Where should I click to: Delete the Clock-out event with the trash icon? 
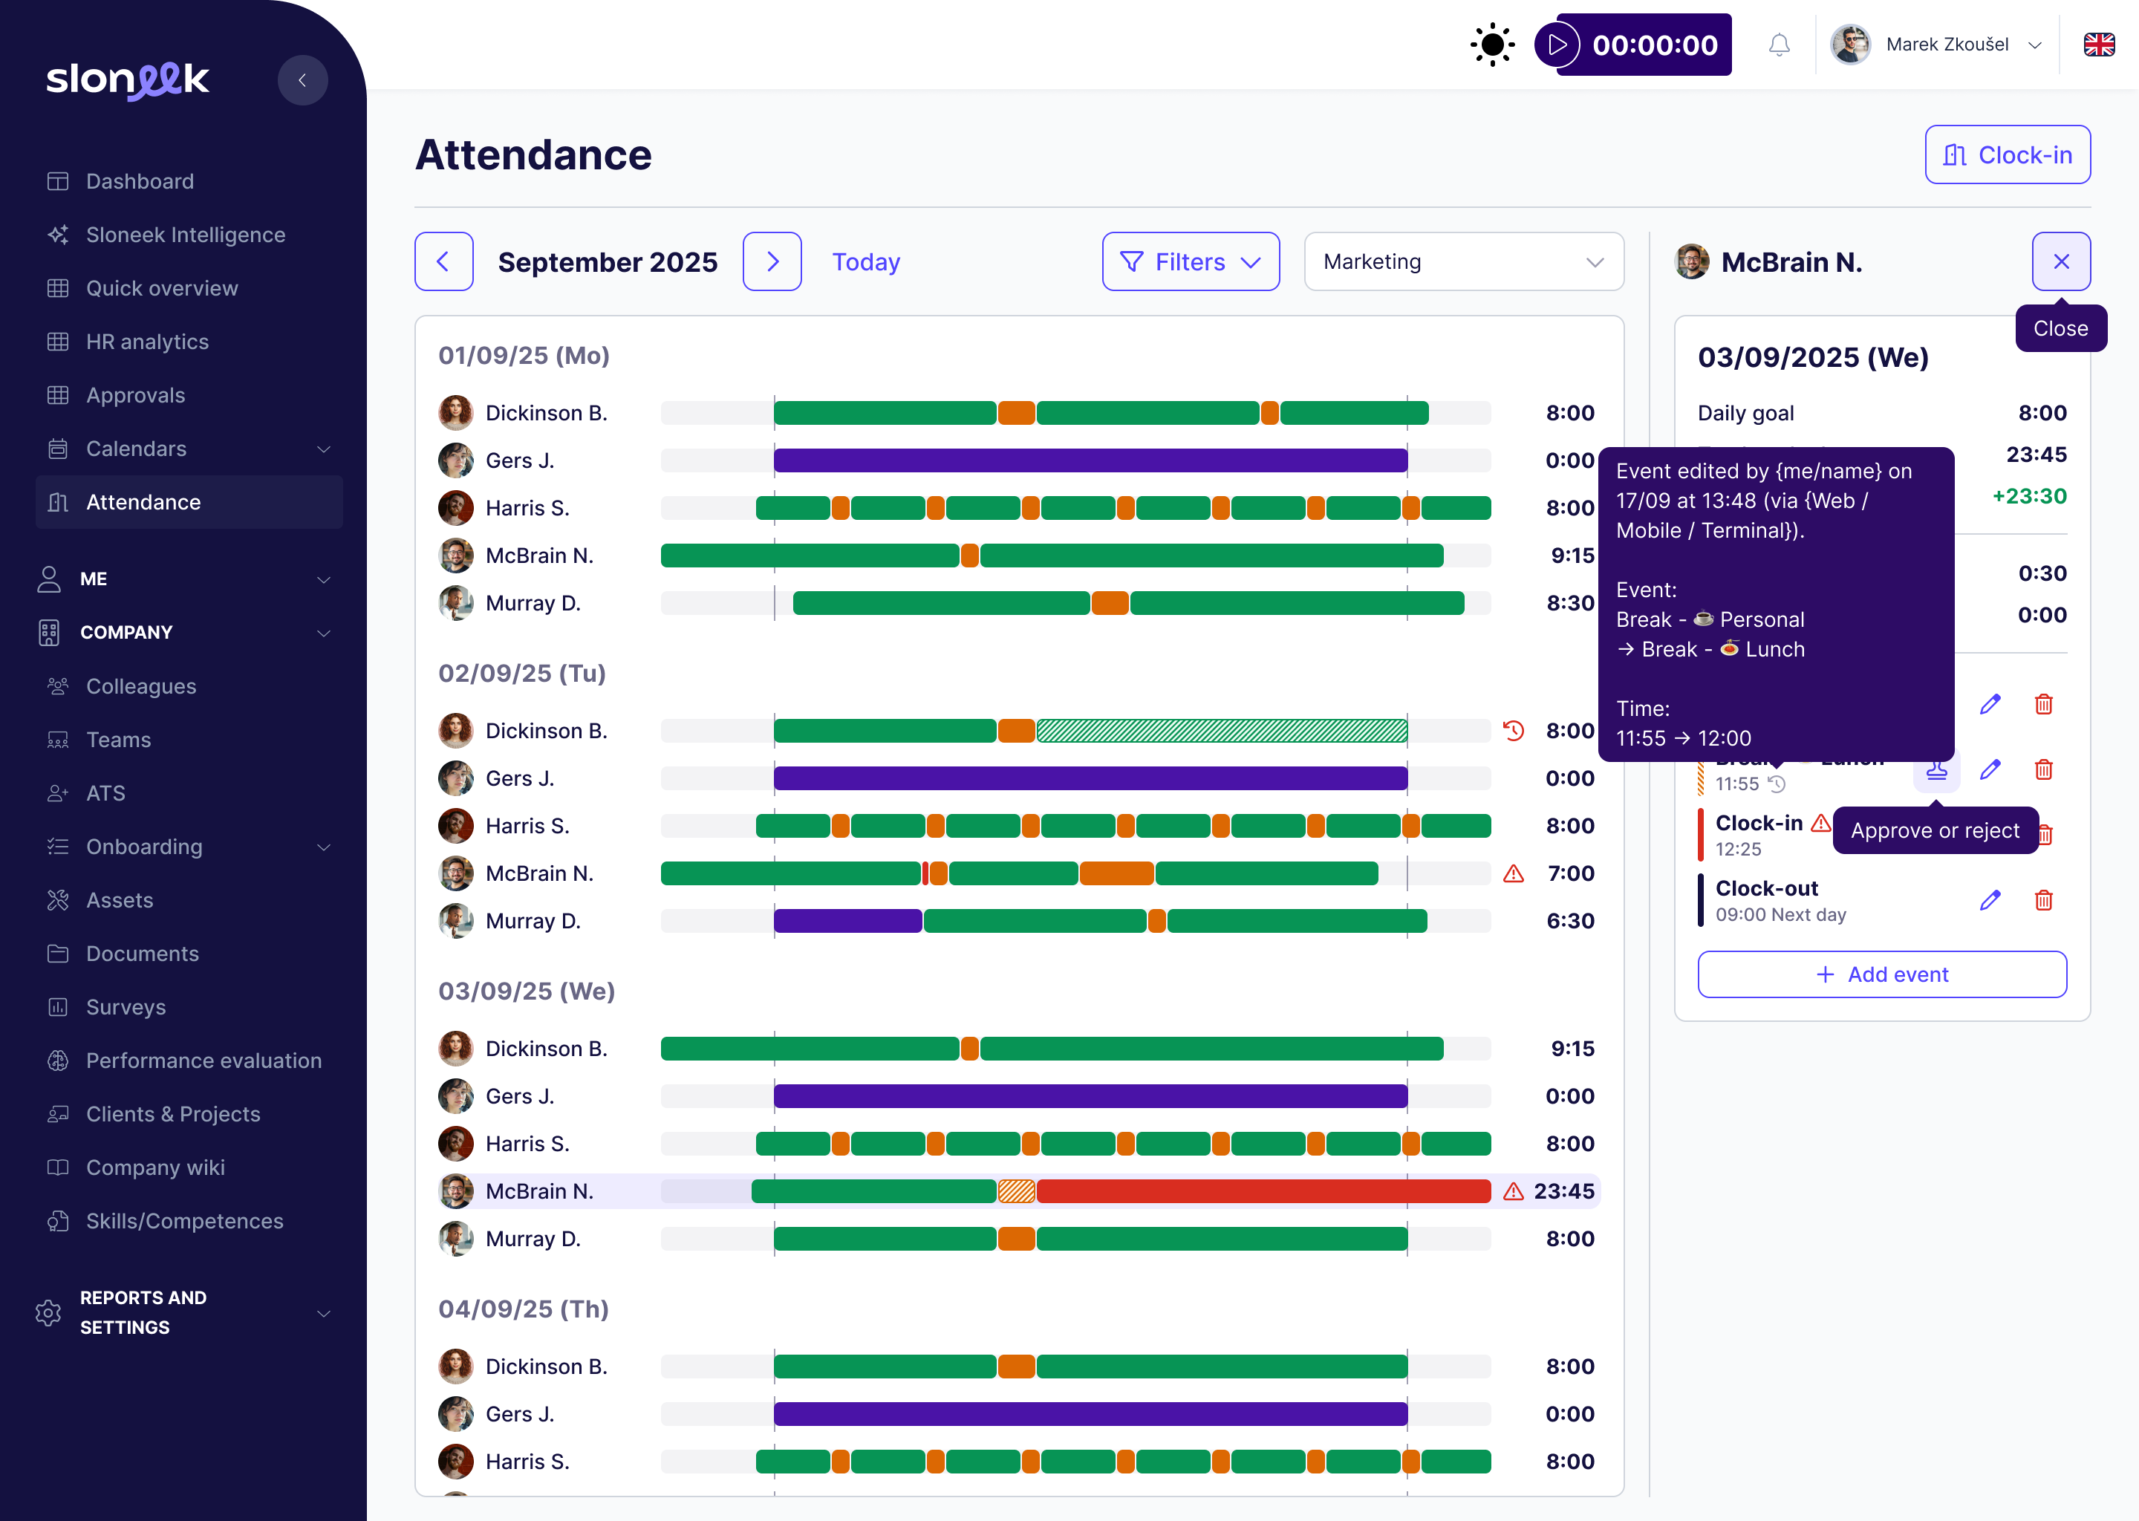[2043, 900]
